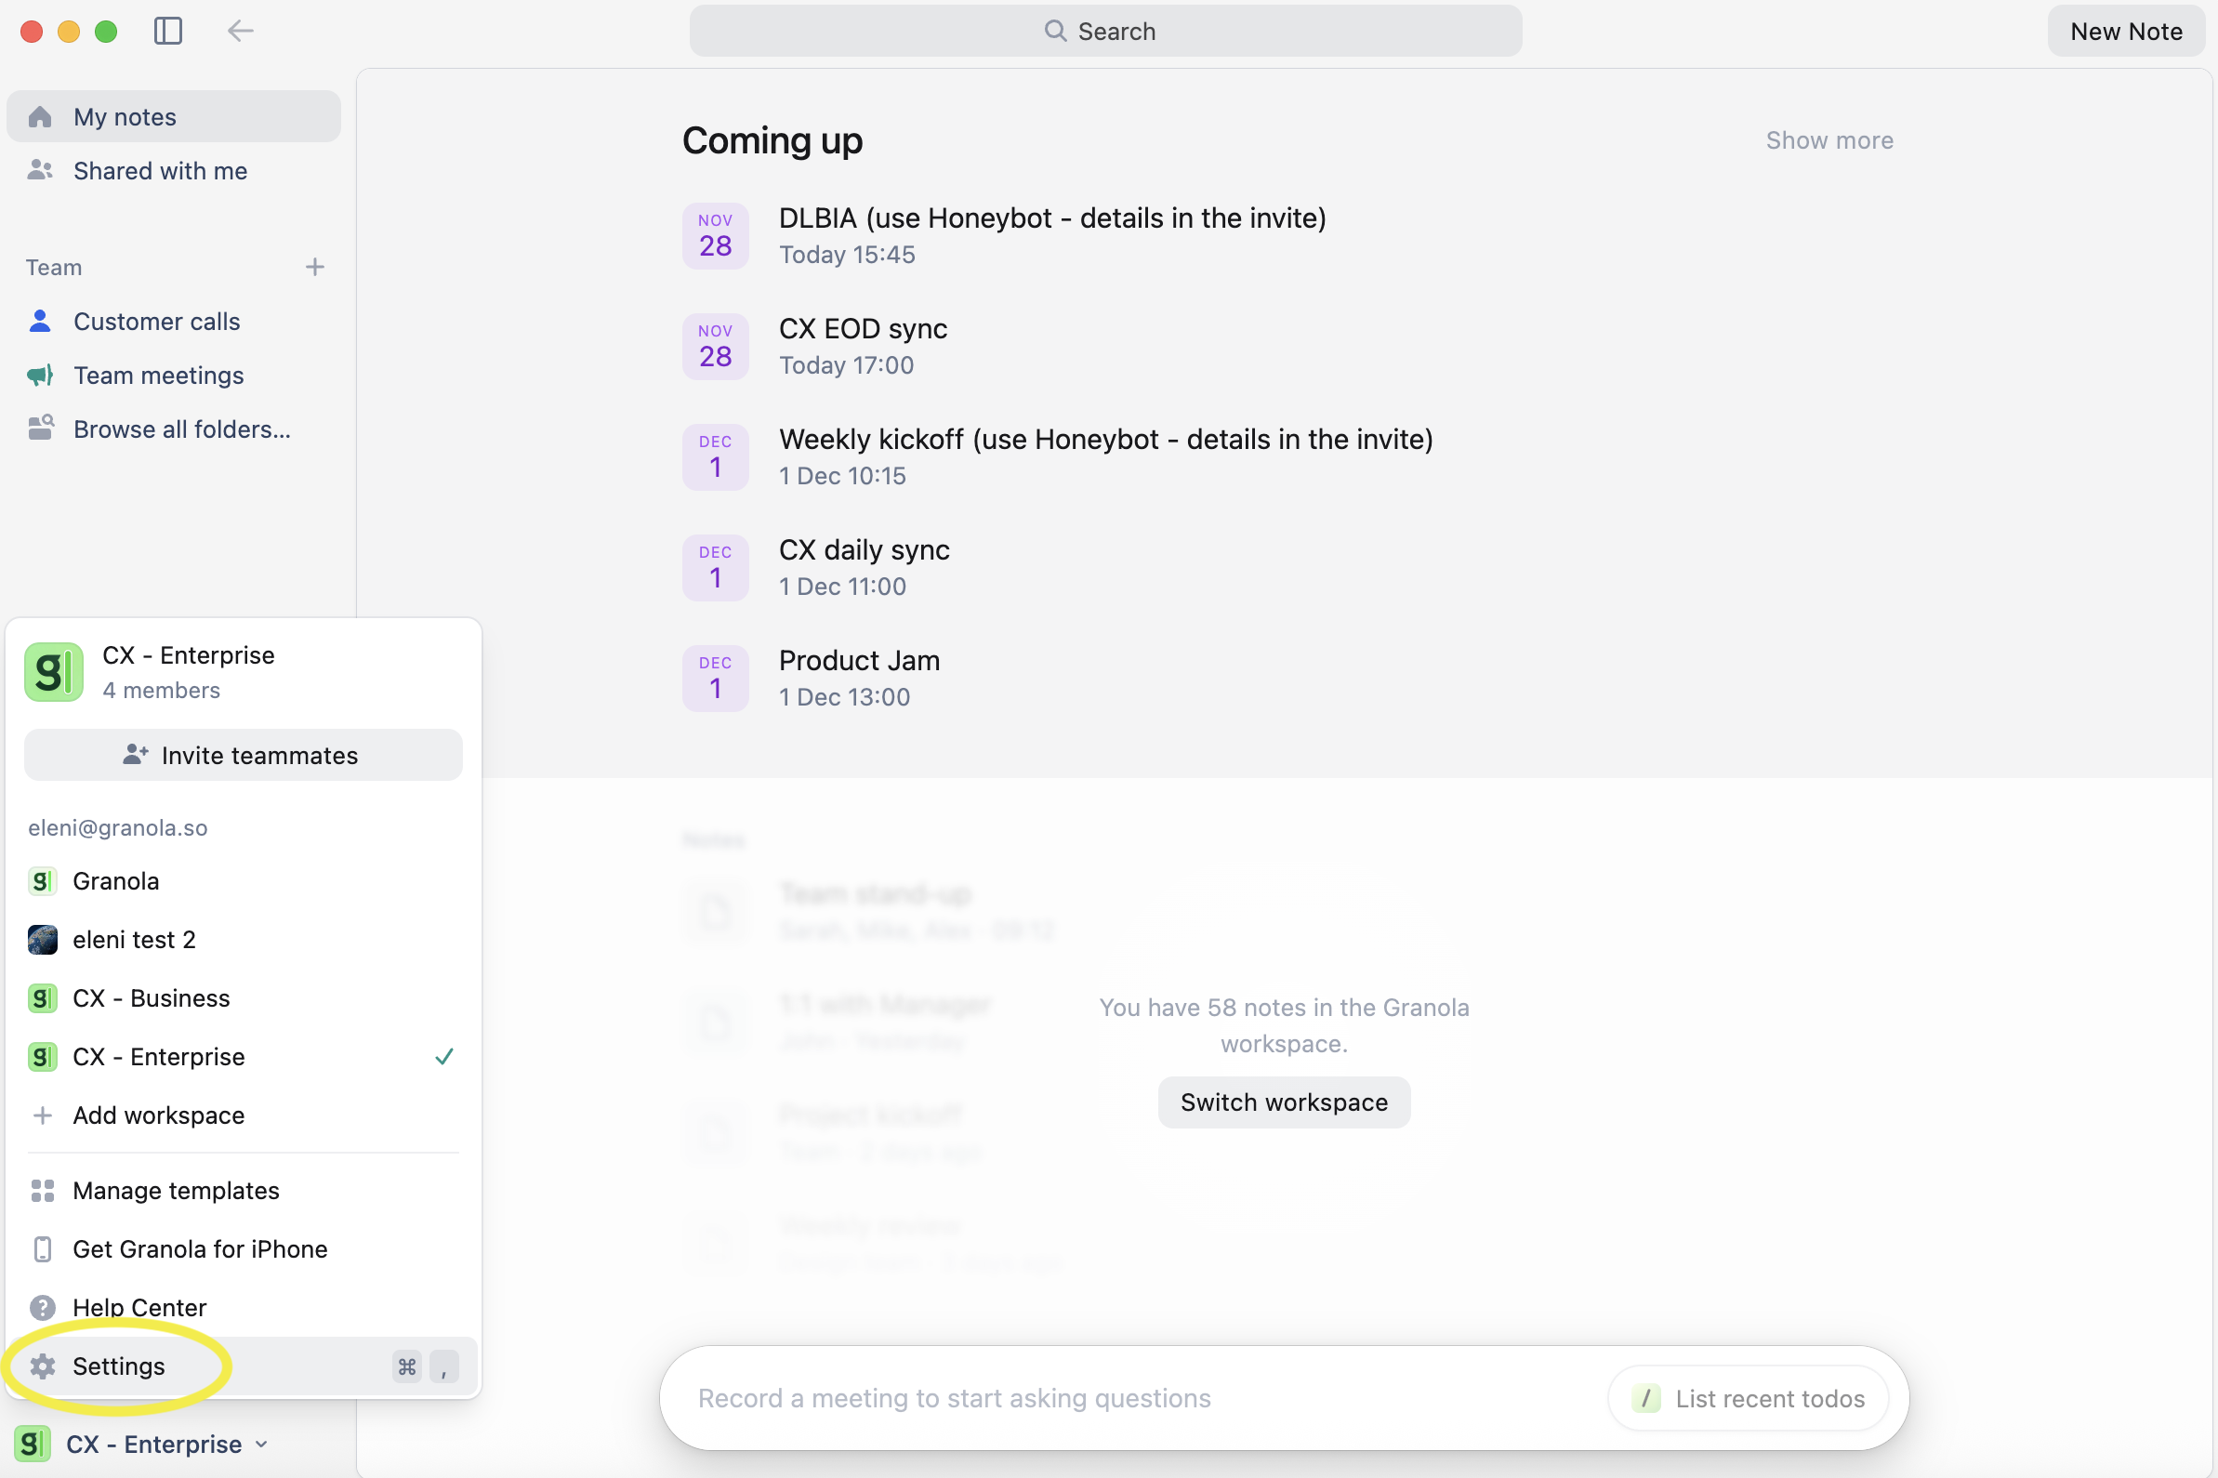Toggle the sidebar panel icon

(167, 30)
